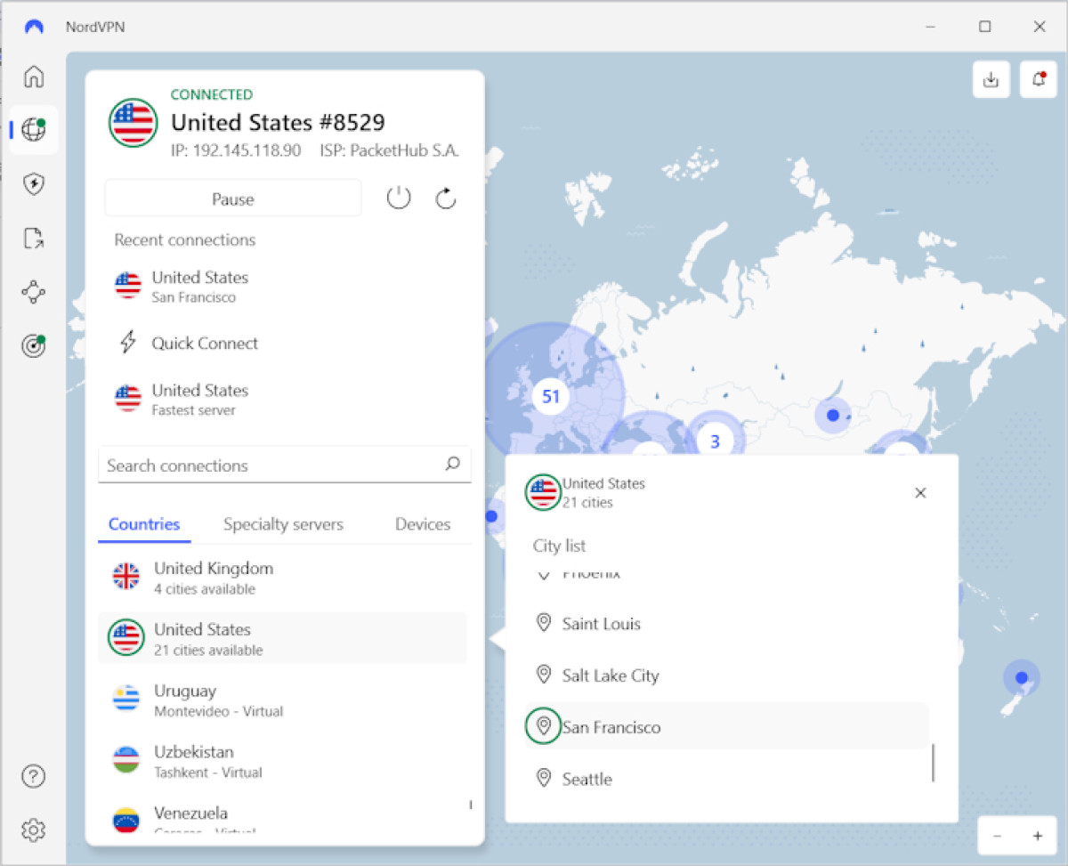The image size is (1068, 866).
Task: Zoom in the map with plus button
Action: click(x=1038, y=836)
